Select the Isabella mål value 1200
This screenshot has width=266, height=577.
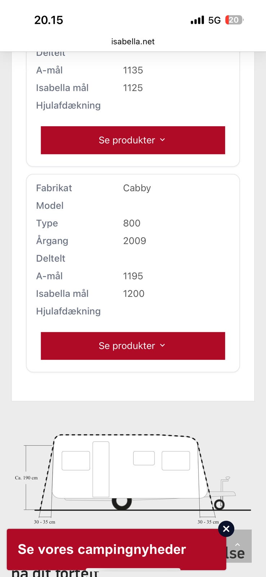tap(134, 294)
